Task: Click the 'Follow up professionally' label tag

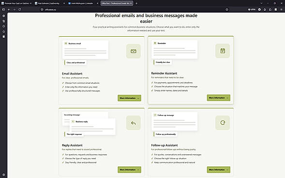Action: click(165, 134)
